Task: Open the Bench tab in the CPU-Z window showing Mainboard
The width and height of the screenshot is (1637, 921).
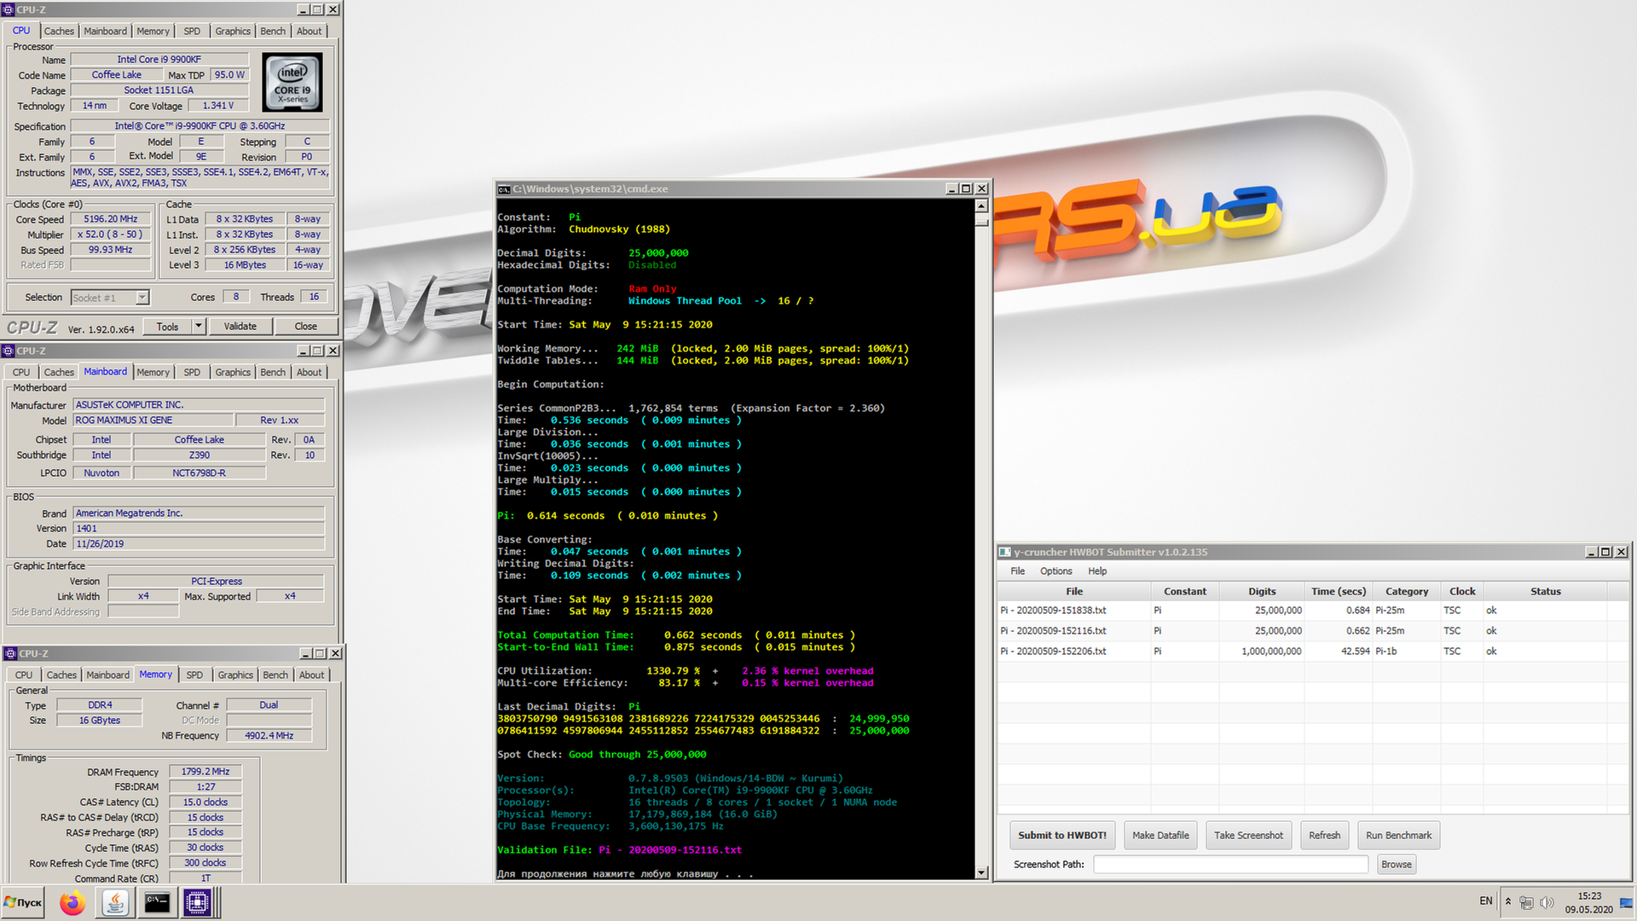Action: (273, 372)
